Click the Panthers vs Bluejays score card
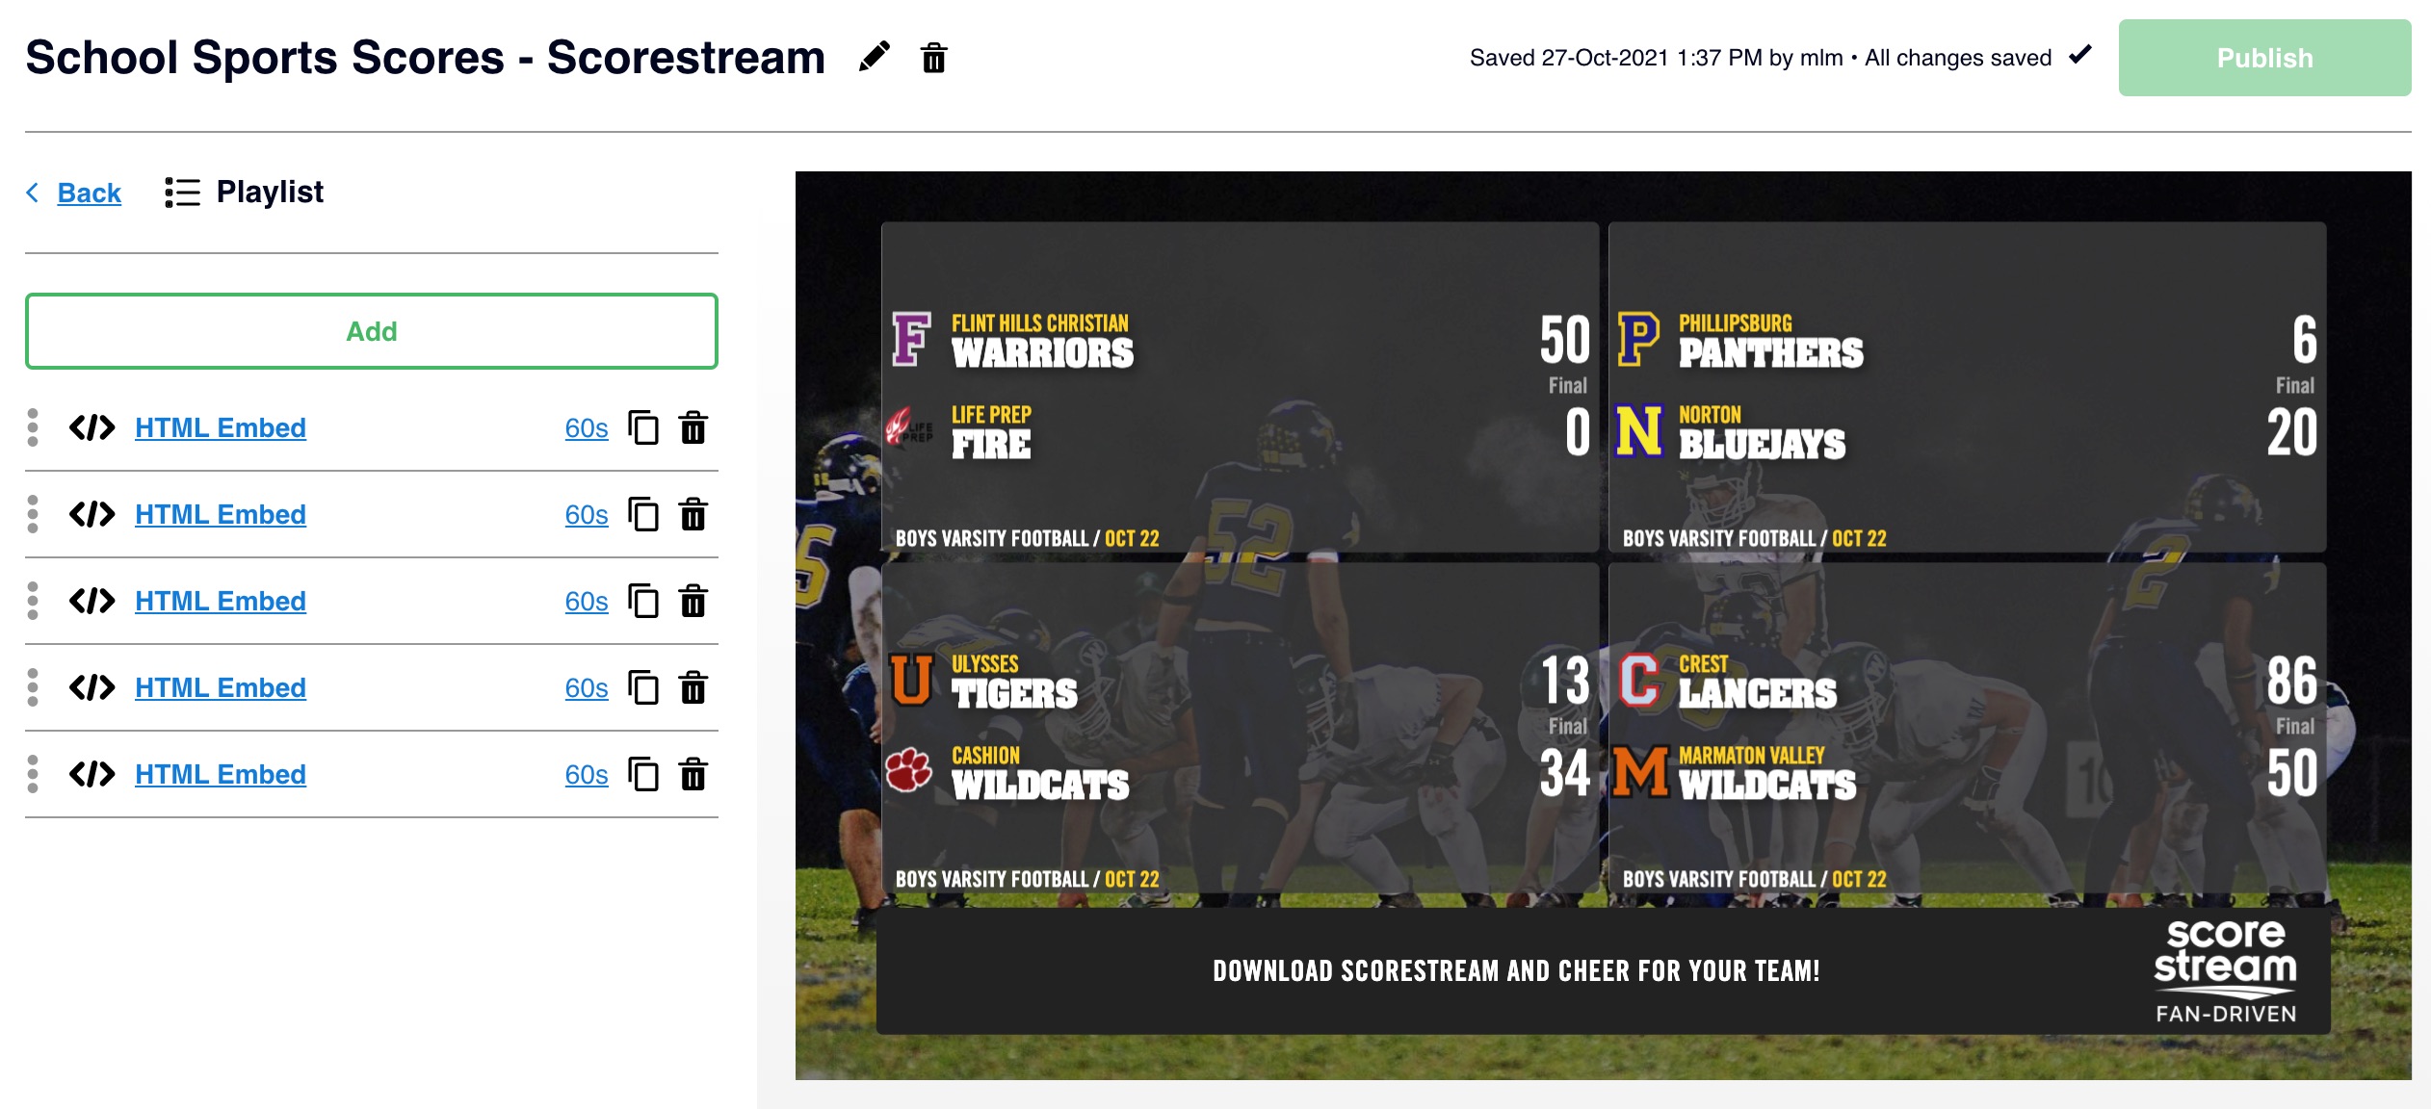Screen dimensions: 2431x1109 pyautogui.click(x=1968, y=388)
